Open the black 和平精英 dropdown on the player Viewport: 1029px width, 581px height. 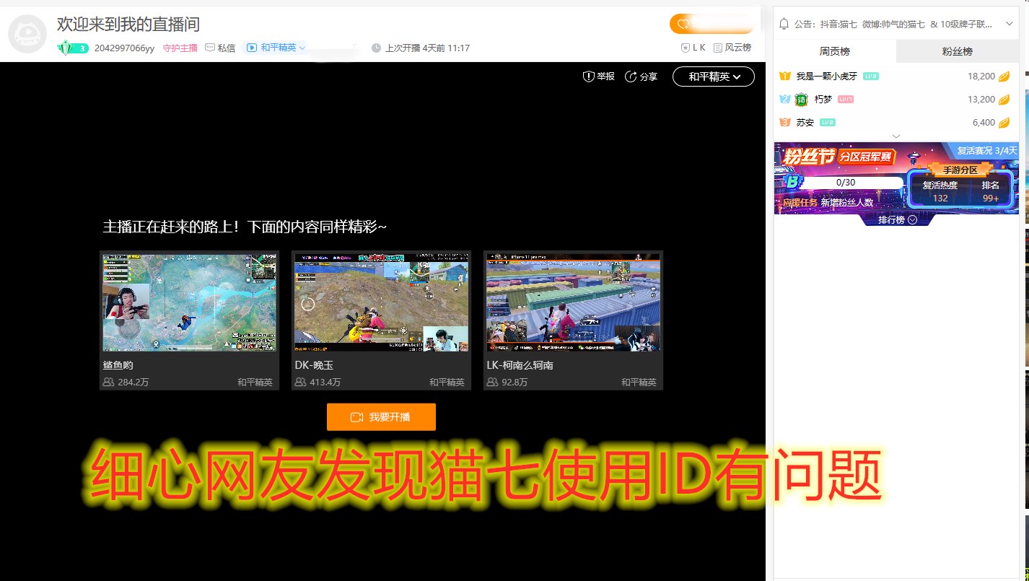[713, 77]
